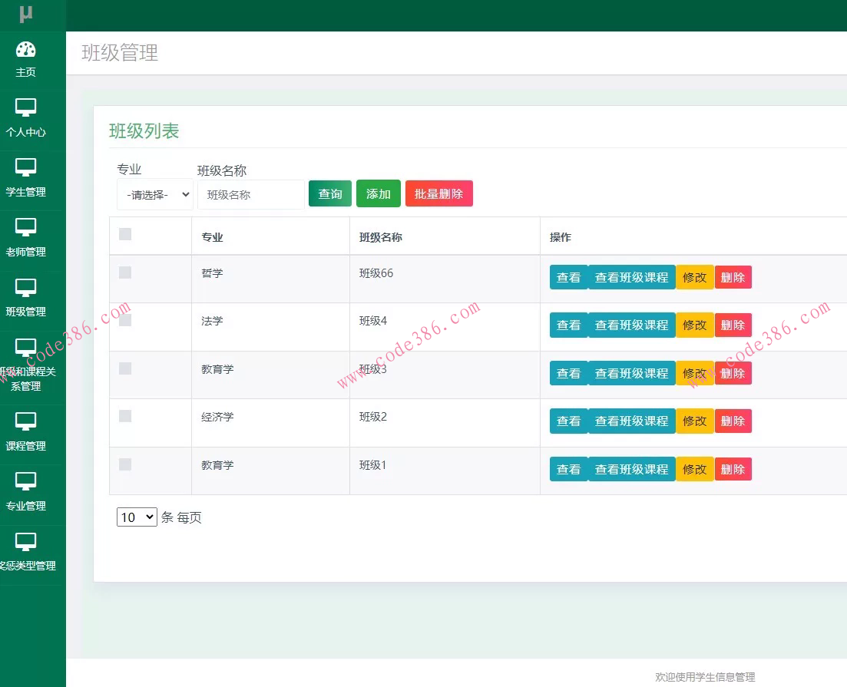Click 查看班级课程 for 班级4
The height and width of the screenshot is (687, 847).
pyautogui.click(x=631, y=325)
